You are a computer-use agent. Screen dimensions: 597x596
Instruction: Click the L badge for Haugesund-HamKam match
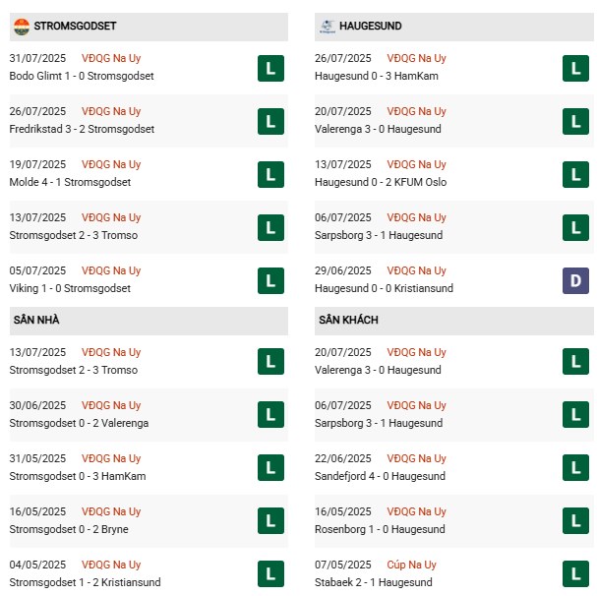pos(575,68)
